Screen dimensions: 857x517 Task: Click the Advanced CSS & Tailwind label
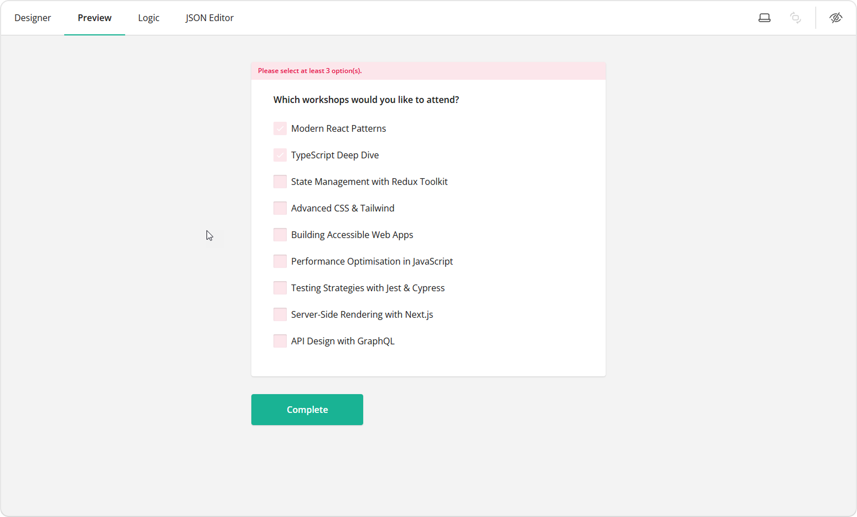pos(342,208)
